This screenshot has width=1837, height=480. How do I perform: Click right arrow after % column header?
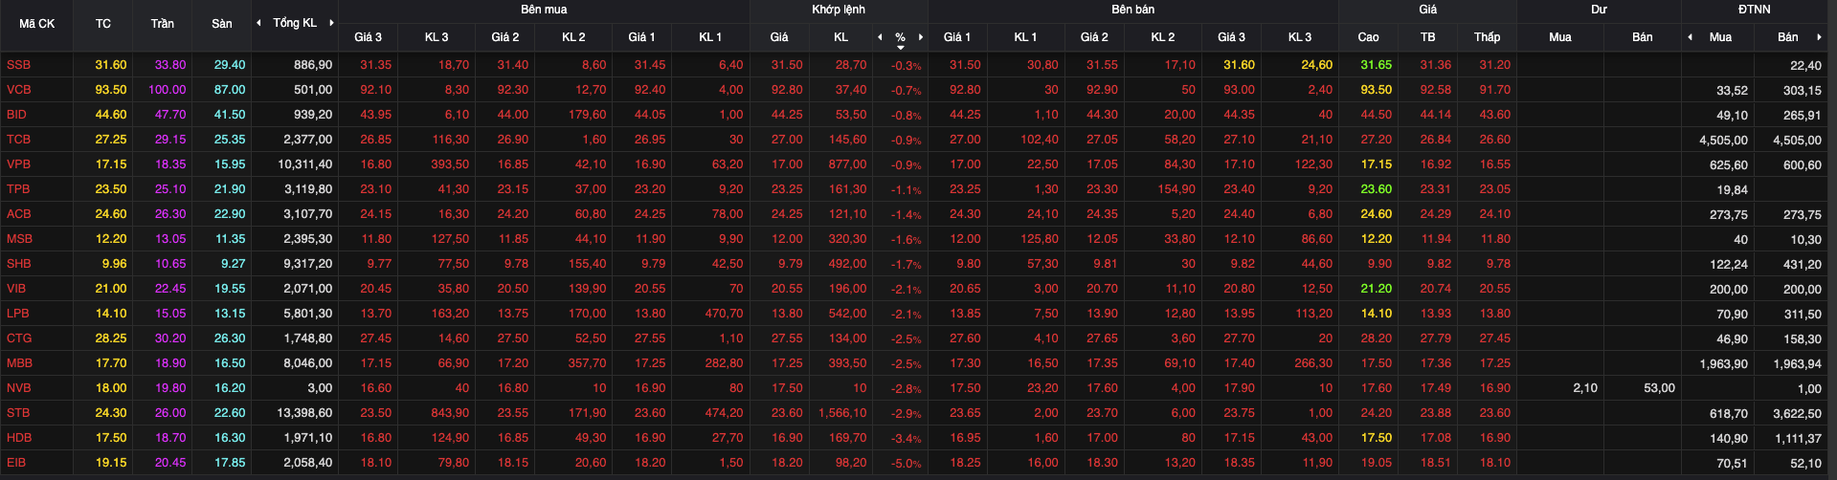[x=921, y=37]
